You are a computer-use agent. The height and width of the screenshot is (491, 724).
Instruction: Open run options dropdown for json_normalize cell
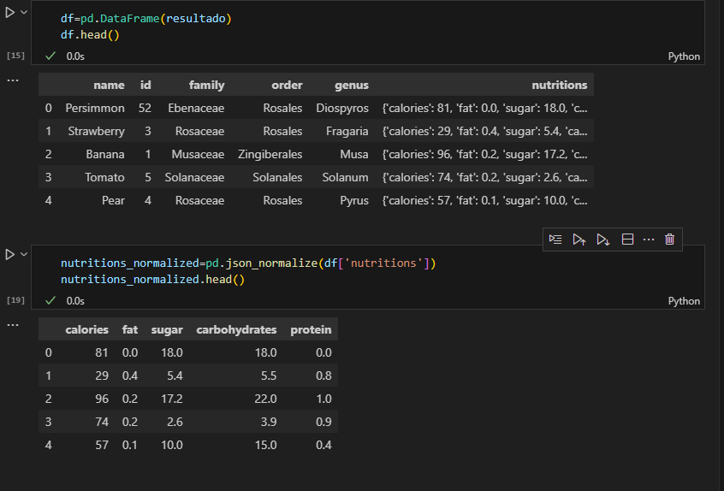coord(24,254)
